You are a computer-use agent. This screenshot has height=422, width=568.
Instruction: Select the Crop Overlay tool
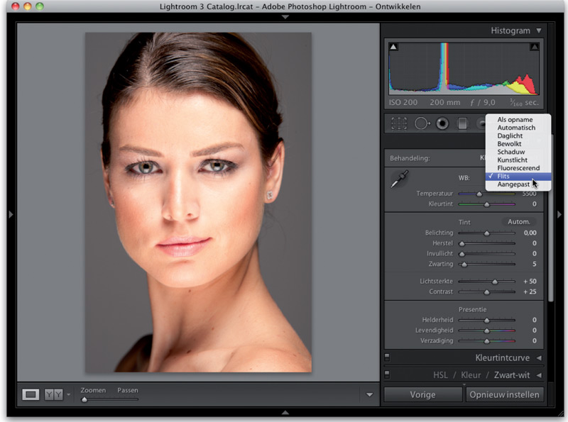(399, 123)
